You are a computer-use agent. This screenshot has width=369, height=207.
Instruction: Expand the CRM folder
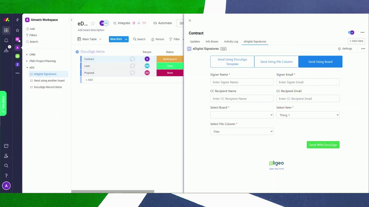tap(27, 55)
